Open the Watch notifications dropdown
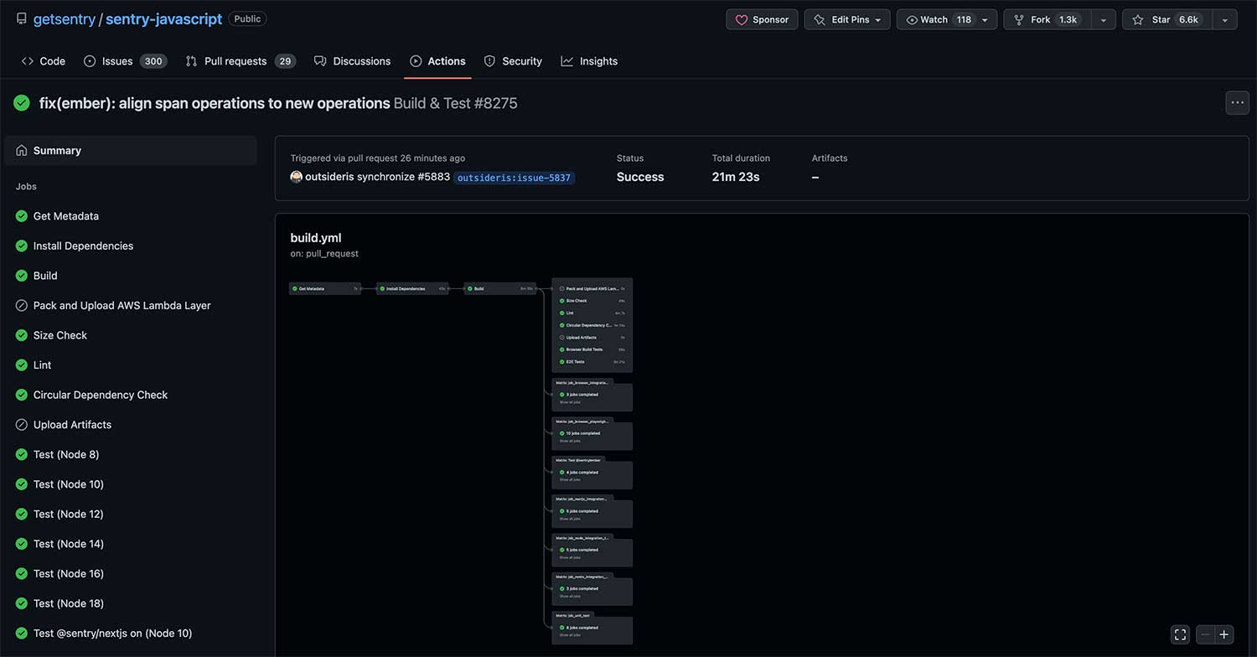The height and width of the screenshot is (657, 1257). point(947,19)
